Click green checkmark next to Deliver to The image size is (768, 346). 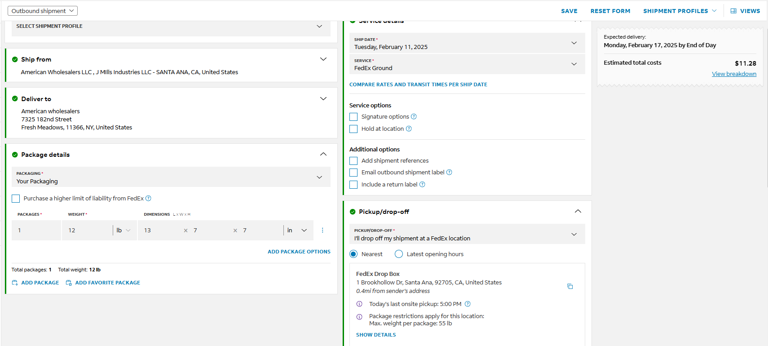pyautogui.click(x=15, y=99)
